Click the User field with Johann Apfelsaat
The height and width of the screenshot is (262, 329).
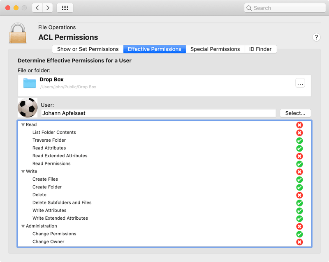click(158, 113)
